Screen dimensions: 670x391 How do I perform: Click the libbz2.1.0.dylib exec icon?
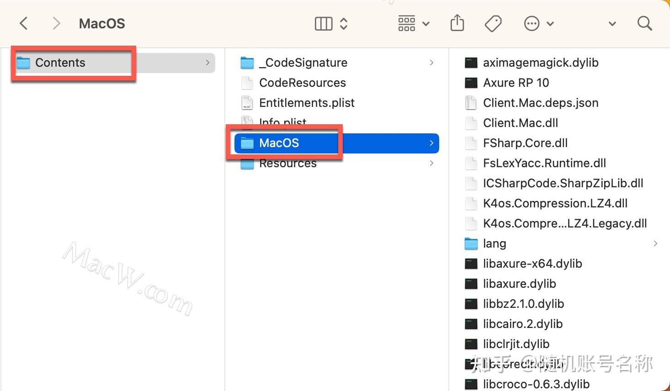click(471, 304)
